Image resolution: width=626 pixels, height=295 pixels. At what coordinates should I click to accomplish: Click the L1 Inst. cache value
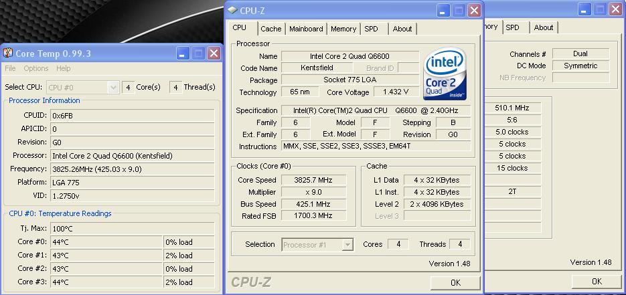pos(437,192)
